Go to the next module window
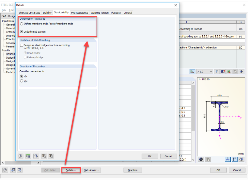248x181 pixels. click(20, 170)
